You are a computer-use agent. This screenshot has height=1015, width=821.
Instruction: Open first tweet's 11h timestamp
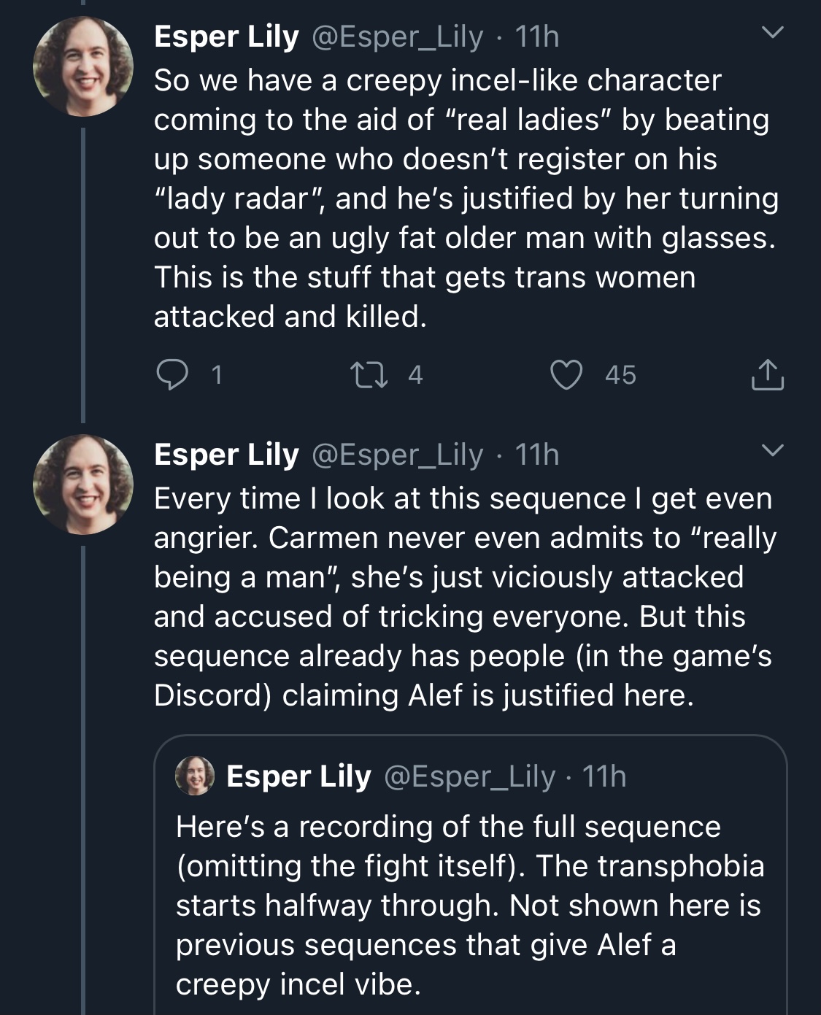point(537,36)
